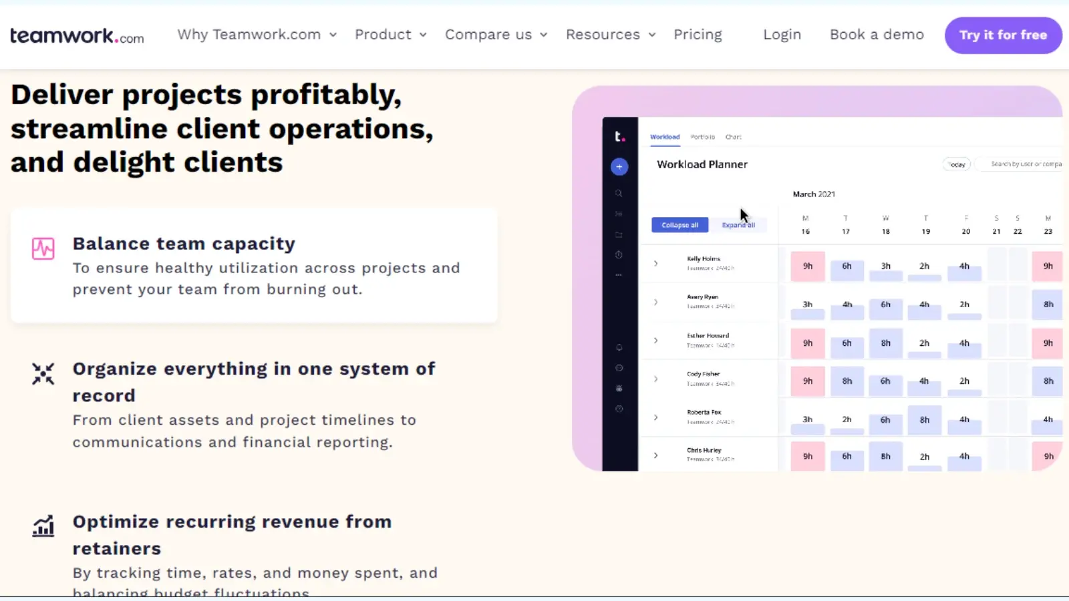Viewport: 1069px width, 601px height.
Task: Click the notification bell icon in sidebar
Action: coord(619,347)
